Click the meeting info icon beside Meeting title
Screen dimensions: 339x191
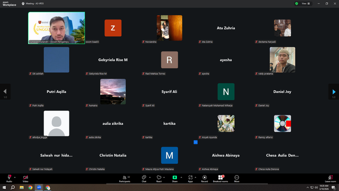click(23, 4)
